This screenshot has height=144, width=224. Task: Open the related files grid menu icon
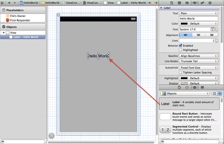coord(2,3)
